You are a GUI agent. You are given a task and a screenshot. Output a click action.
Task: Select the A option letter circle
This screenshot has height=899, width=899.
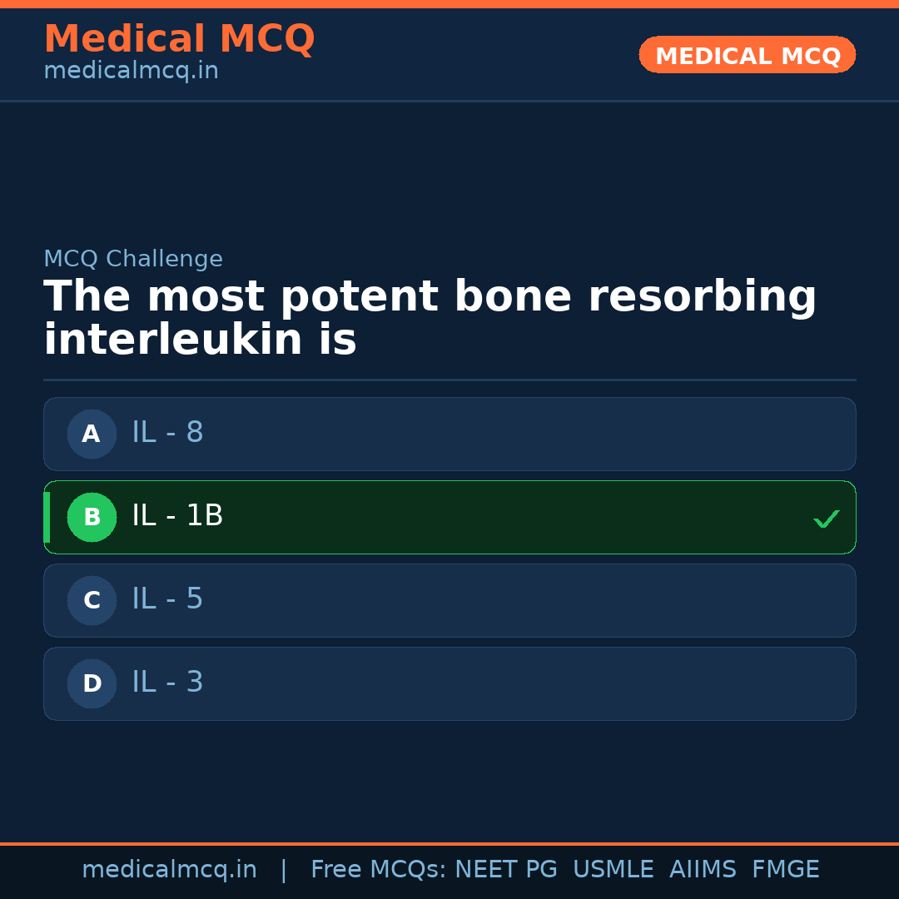(92, 434)
